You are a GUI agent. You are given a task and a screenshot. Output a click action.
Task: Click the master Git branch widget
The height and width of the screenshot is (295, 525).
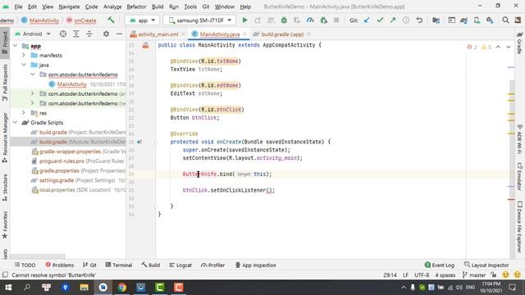(x=474, y=275)
